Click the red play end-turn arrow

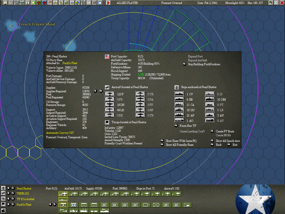click(108, 3)
